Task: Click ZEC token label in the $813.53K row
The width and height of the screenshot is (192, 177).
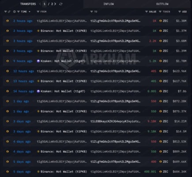Action: (166, 142)
